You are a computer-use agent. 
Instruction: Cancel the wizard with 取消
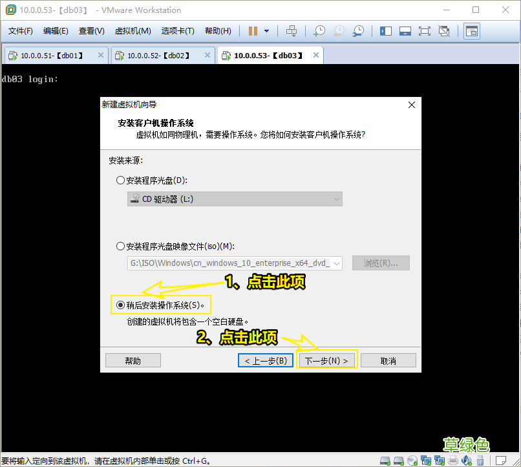[x=388, y=361]
